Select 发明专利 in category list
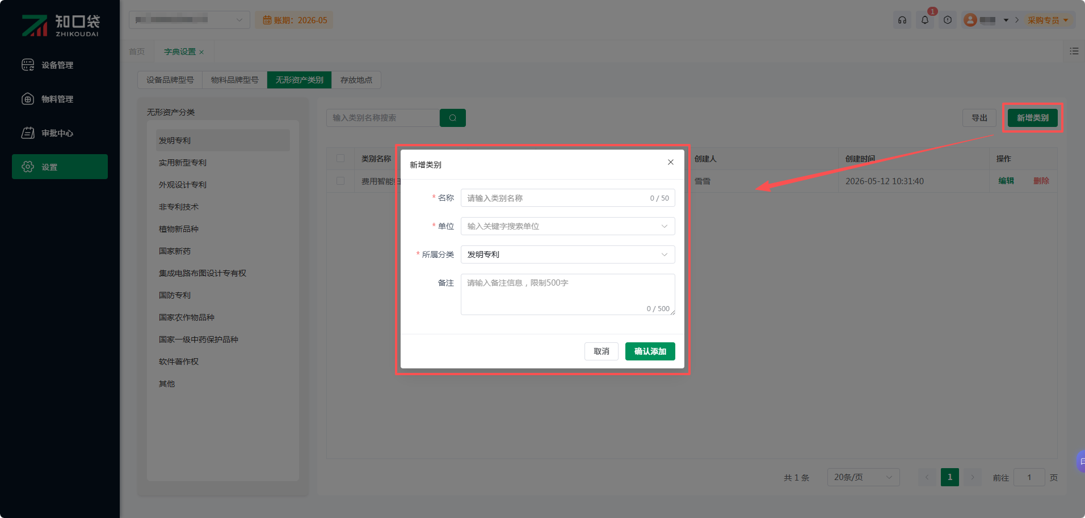This screenshot has height=518, width=1085. [x=222, y=140]
